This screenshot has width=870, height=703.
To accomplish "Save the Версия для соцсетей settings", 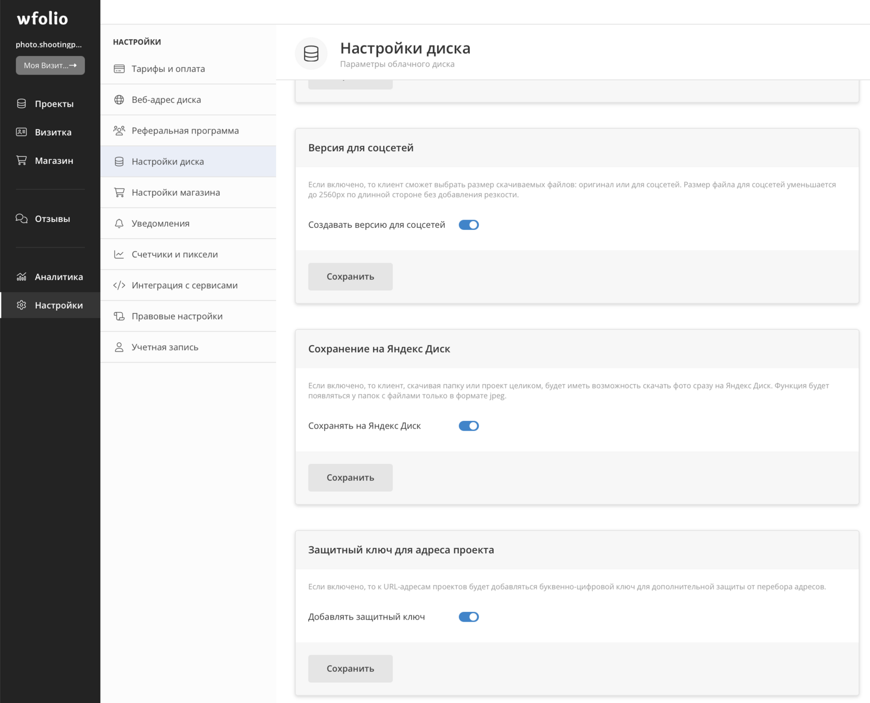I will (x=350, y=276).
